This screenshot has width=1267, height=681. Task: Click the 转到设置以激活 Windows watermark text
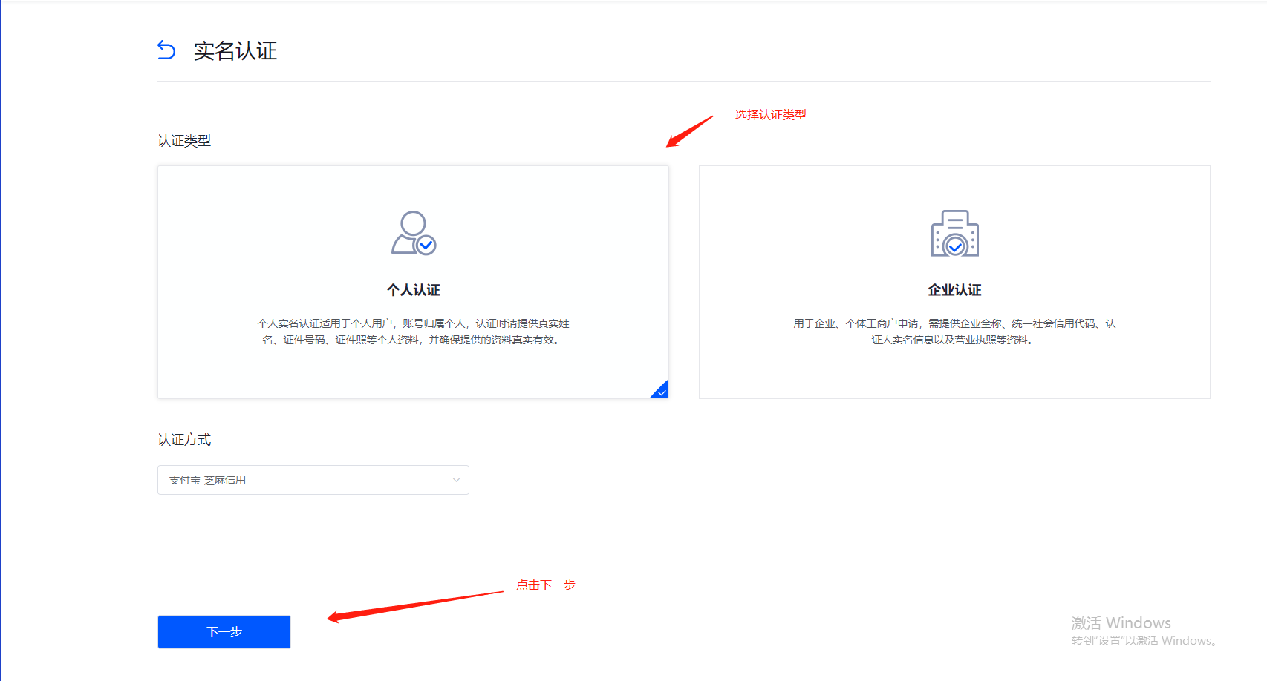click(1144, 641)
